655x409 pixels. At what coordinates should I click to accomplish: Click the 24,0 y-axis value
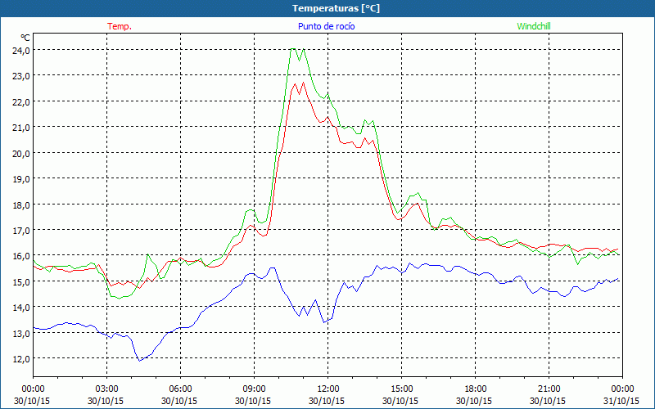22,51
